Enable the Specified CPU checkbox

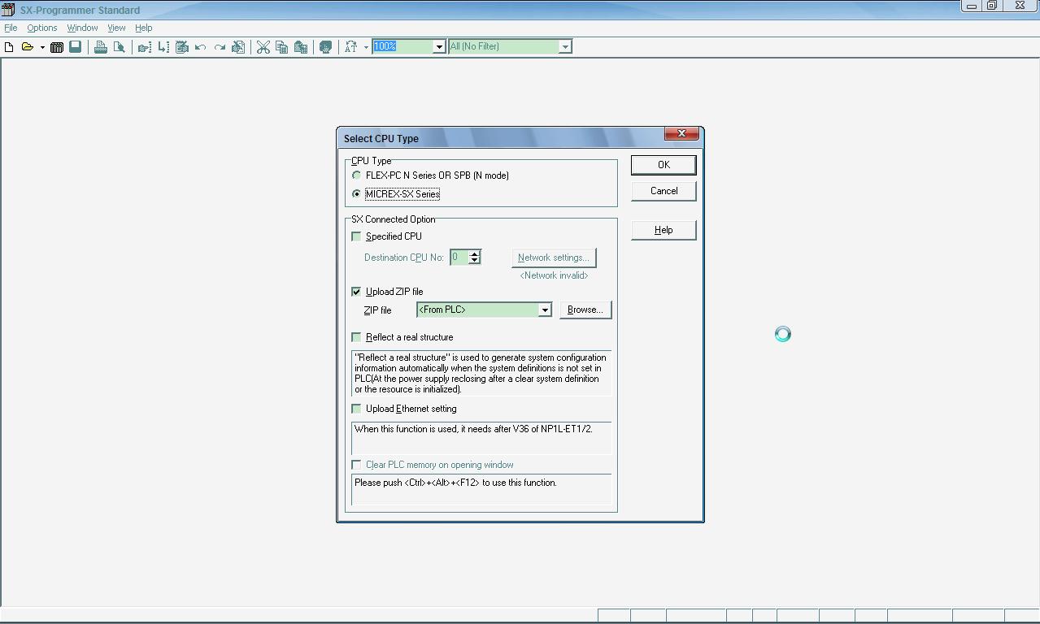(356, 236)
